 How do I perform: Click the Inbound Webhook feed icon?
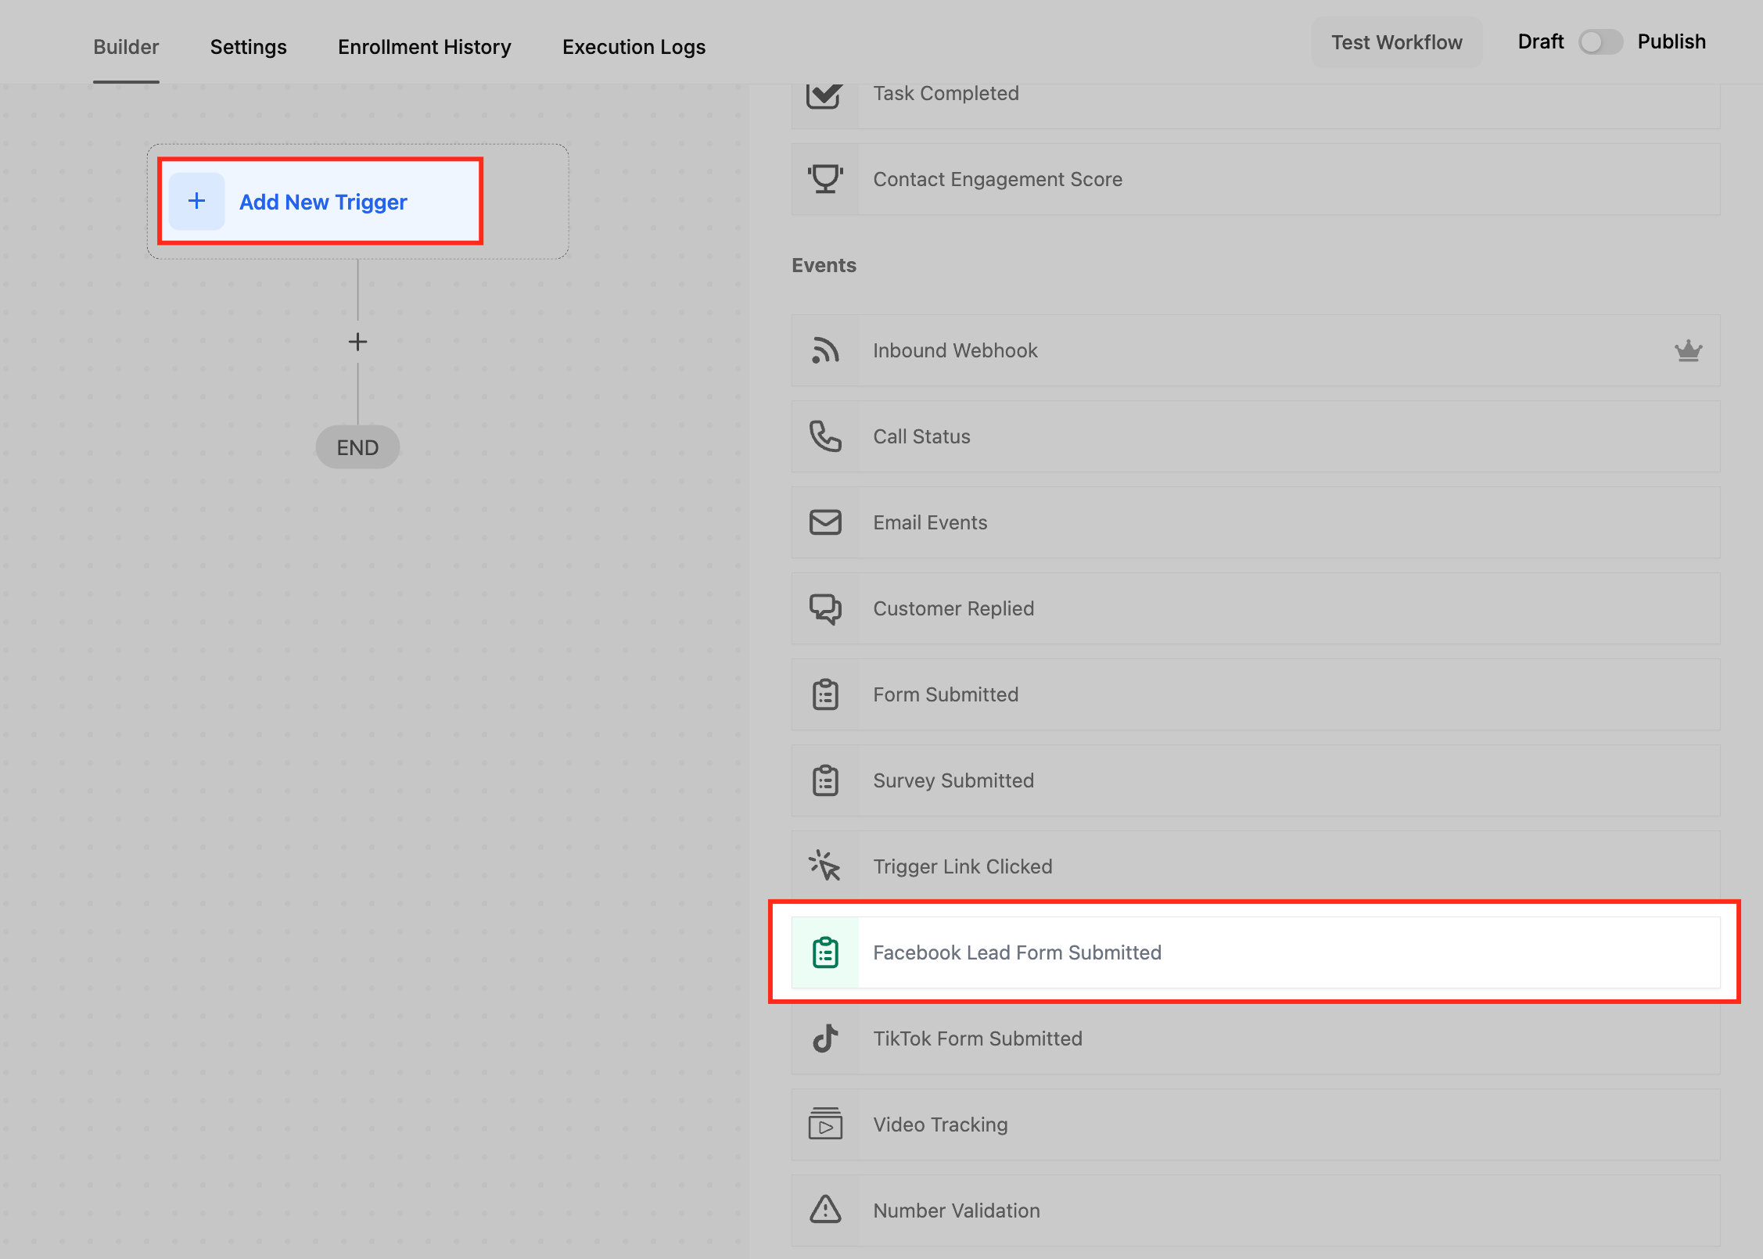pos(824,350)
